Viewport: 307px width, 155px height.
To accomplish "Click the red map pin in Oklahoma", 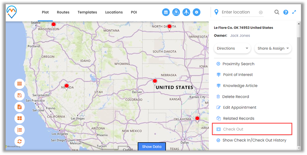I will coord(197,119).
